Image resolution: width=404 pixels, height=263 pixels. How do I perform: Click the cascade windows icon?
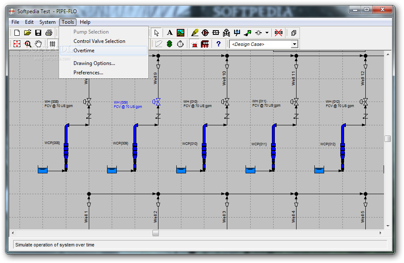(x=294, y=33)
